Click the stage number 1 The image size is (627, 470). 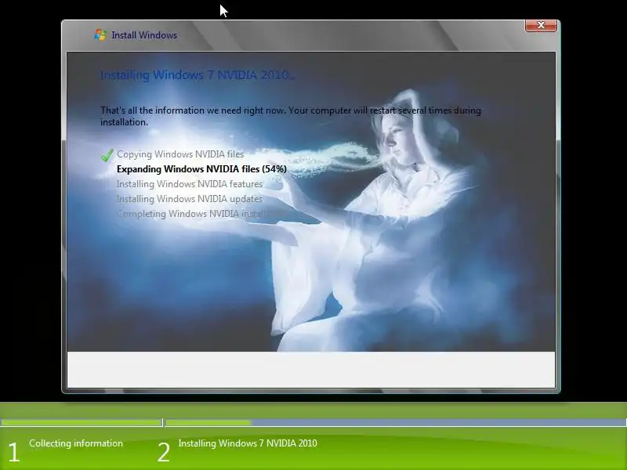13,453
